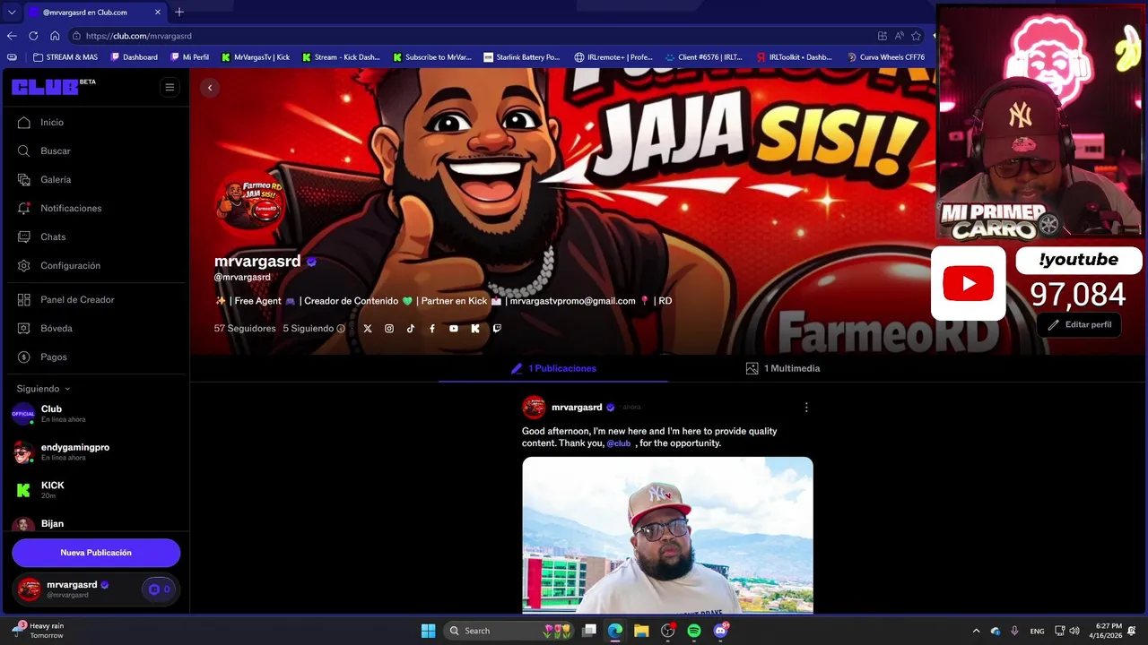Open the Facebook profile link icon
1148x645 pixels.
point(432,329)
